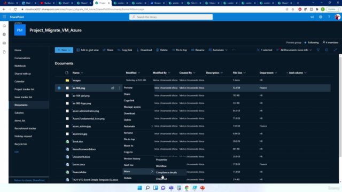Open Department column dropdown

coord(268,73)
